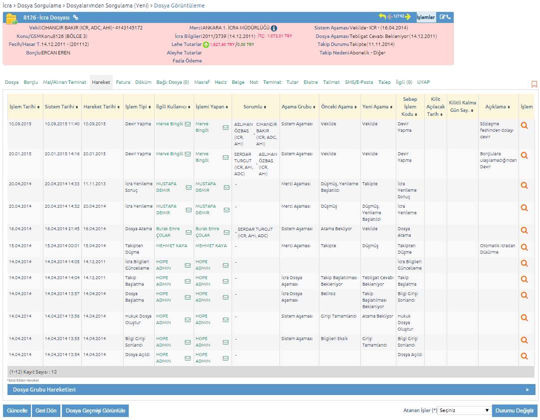Open the UYAP tab
Image resolution: width=540 pixels, height=420 pixels.
423,82
